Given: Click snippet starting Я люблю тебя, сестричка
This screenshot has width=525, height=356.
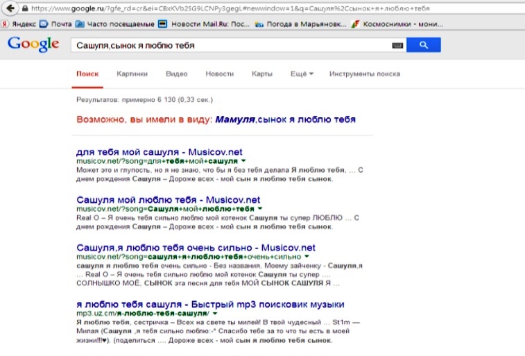Looking at the screenshot, I should tap(218, 331).
